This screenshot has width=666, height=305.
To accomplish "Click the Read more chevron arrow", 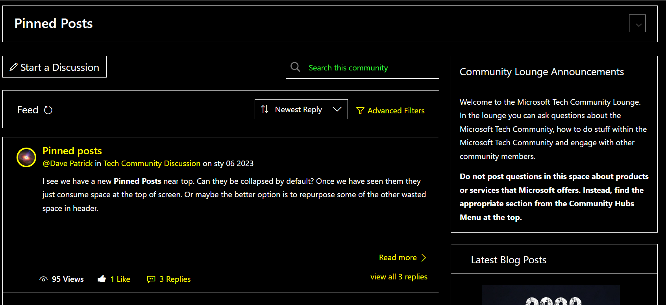I will coord(424,258).
